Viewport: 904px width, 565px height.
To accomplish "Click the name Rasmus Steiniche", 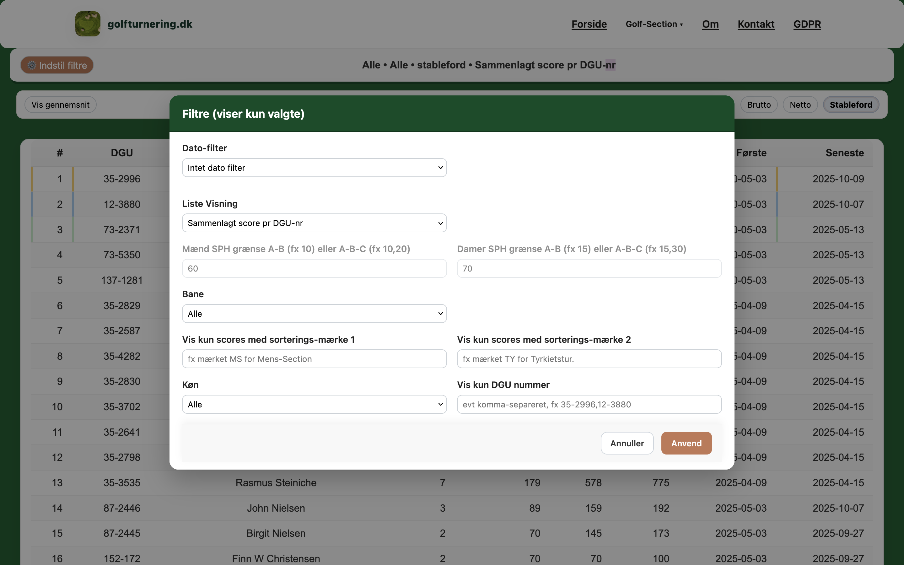I will pyautogui.click(x=276, y=483).
